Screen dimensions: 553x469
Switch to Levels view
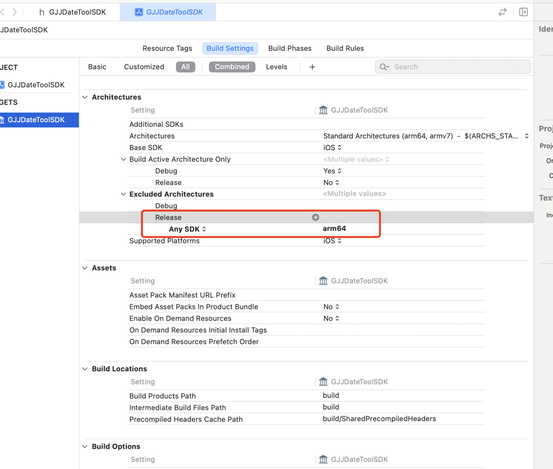click(276, 67)
